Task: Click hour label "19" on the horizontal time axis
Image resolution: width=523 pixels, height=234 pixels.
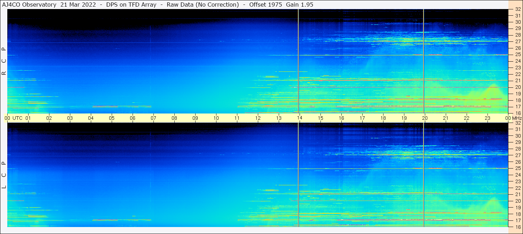Action: point(404,118)
